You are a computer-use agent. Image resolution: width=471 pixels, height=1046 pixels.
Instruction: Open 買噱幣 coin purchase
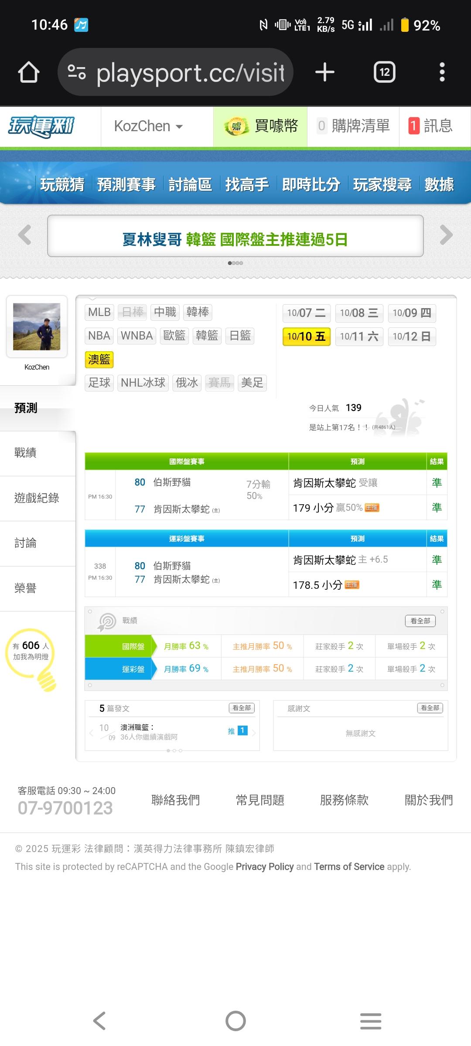[x=260, y=126]
